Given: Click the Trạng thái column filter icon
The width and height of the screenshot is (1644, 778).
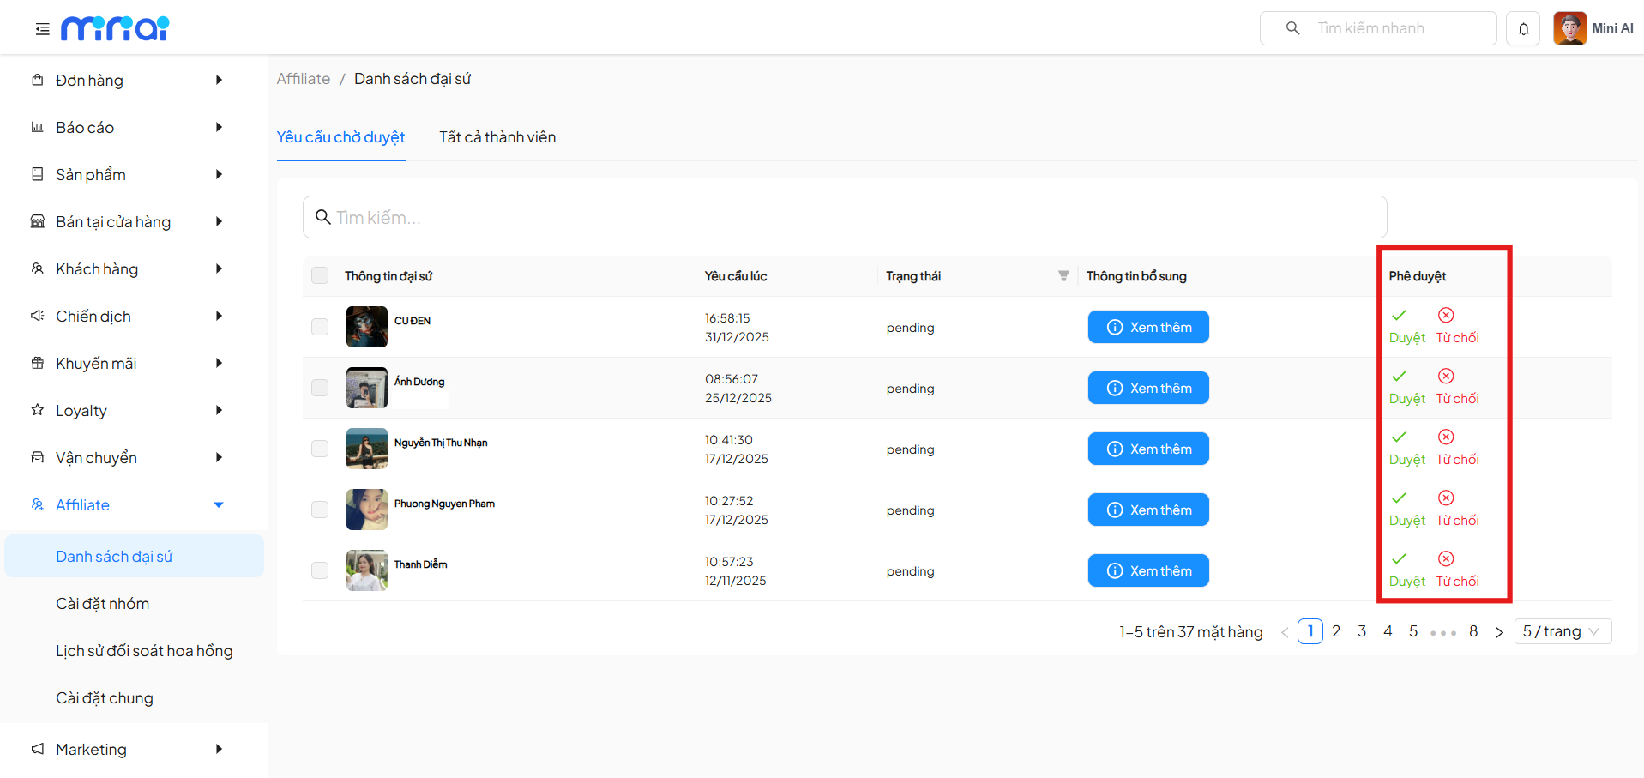Looking at the screenshot, I should (x=1063, y=276).
